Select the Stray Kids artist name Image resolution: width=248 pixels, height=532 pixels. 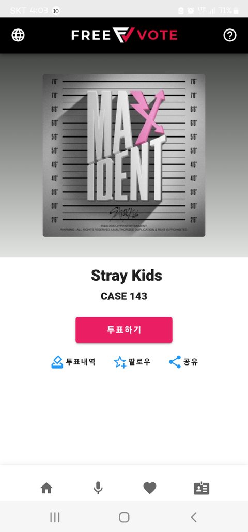tap(126, 276)
